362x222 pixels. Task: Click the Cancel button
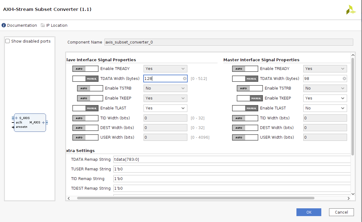[x=341, y=212]
